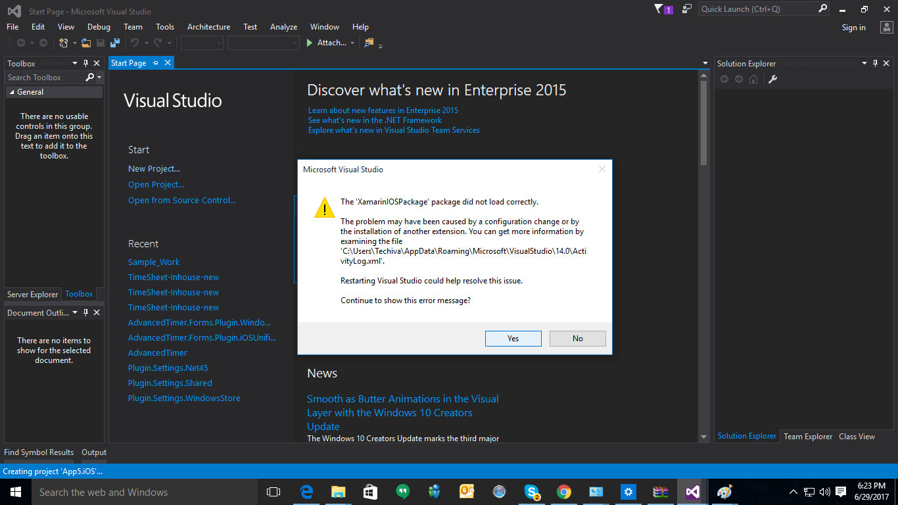Open the Analyze menu
The width and height of the screenshot is (898, 505).
tap(283, 27)
